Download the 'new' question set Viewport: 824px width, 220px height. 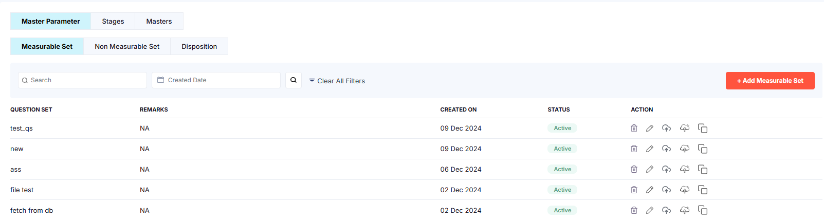pos(684,149)
